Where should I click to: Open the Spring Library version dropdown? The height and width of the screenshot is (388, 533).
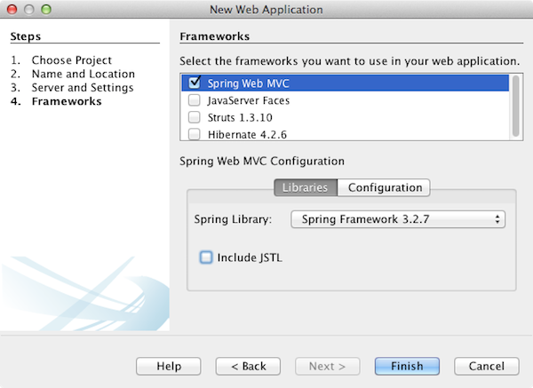[399, 218]
